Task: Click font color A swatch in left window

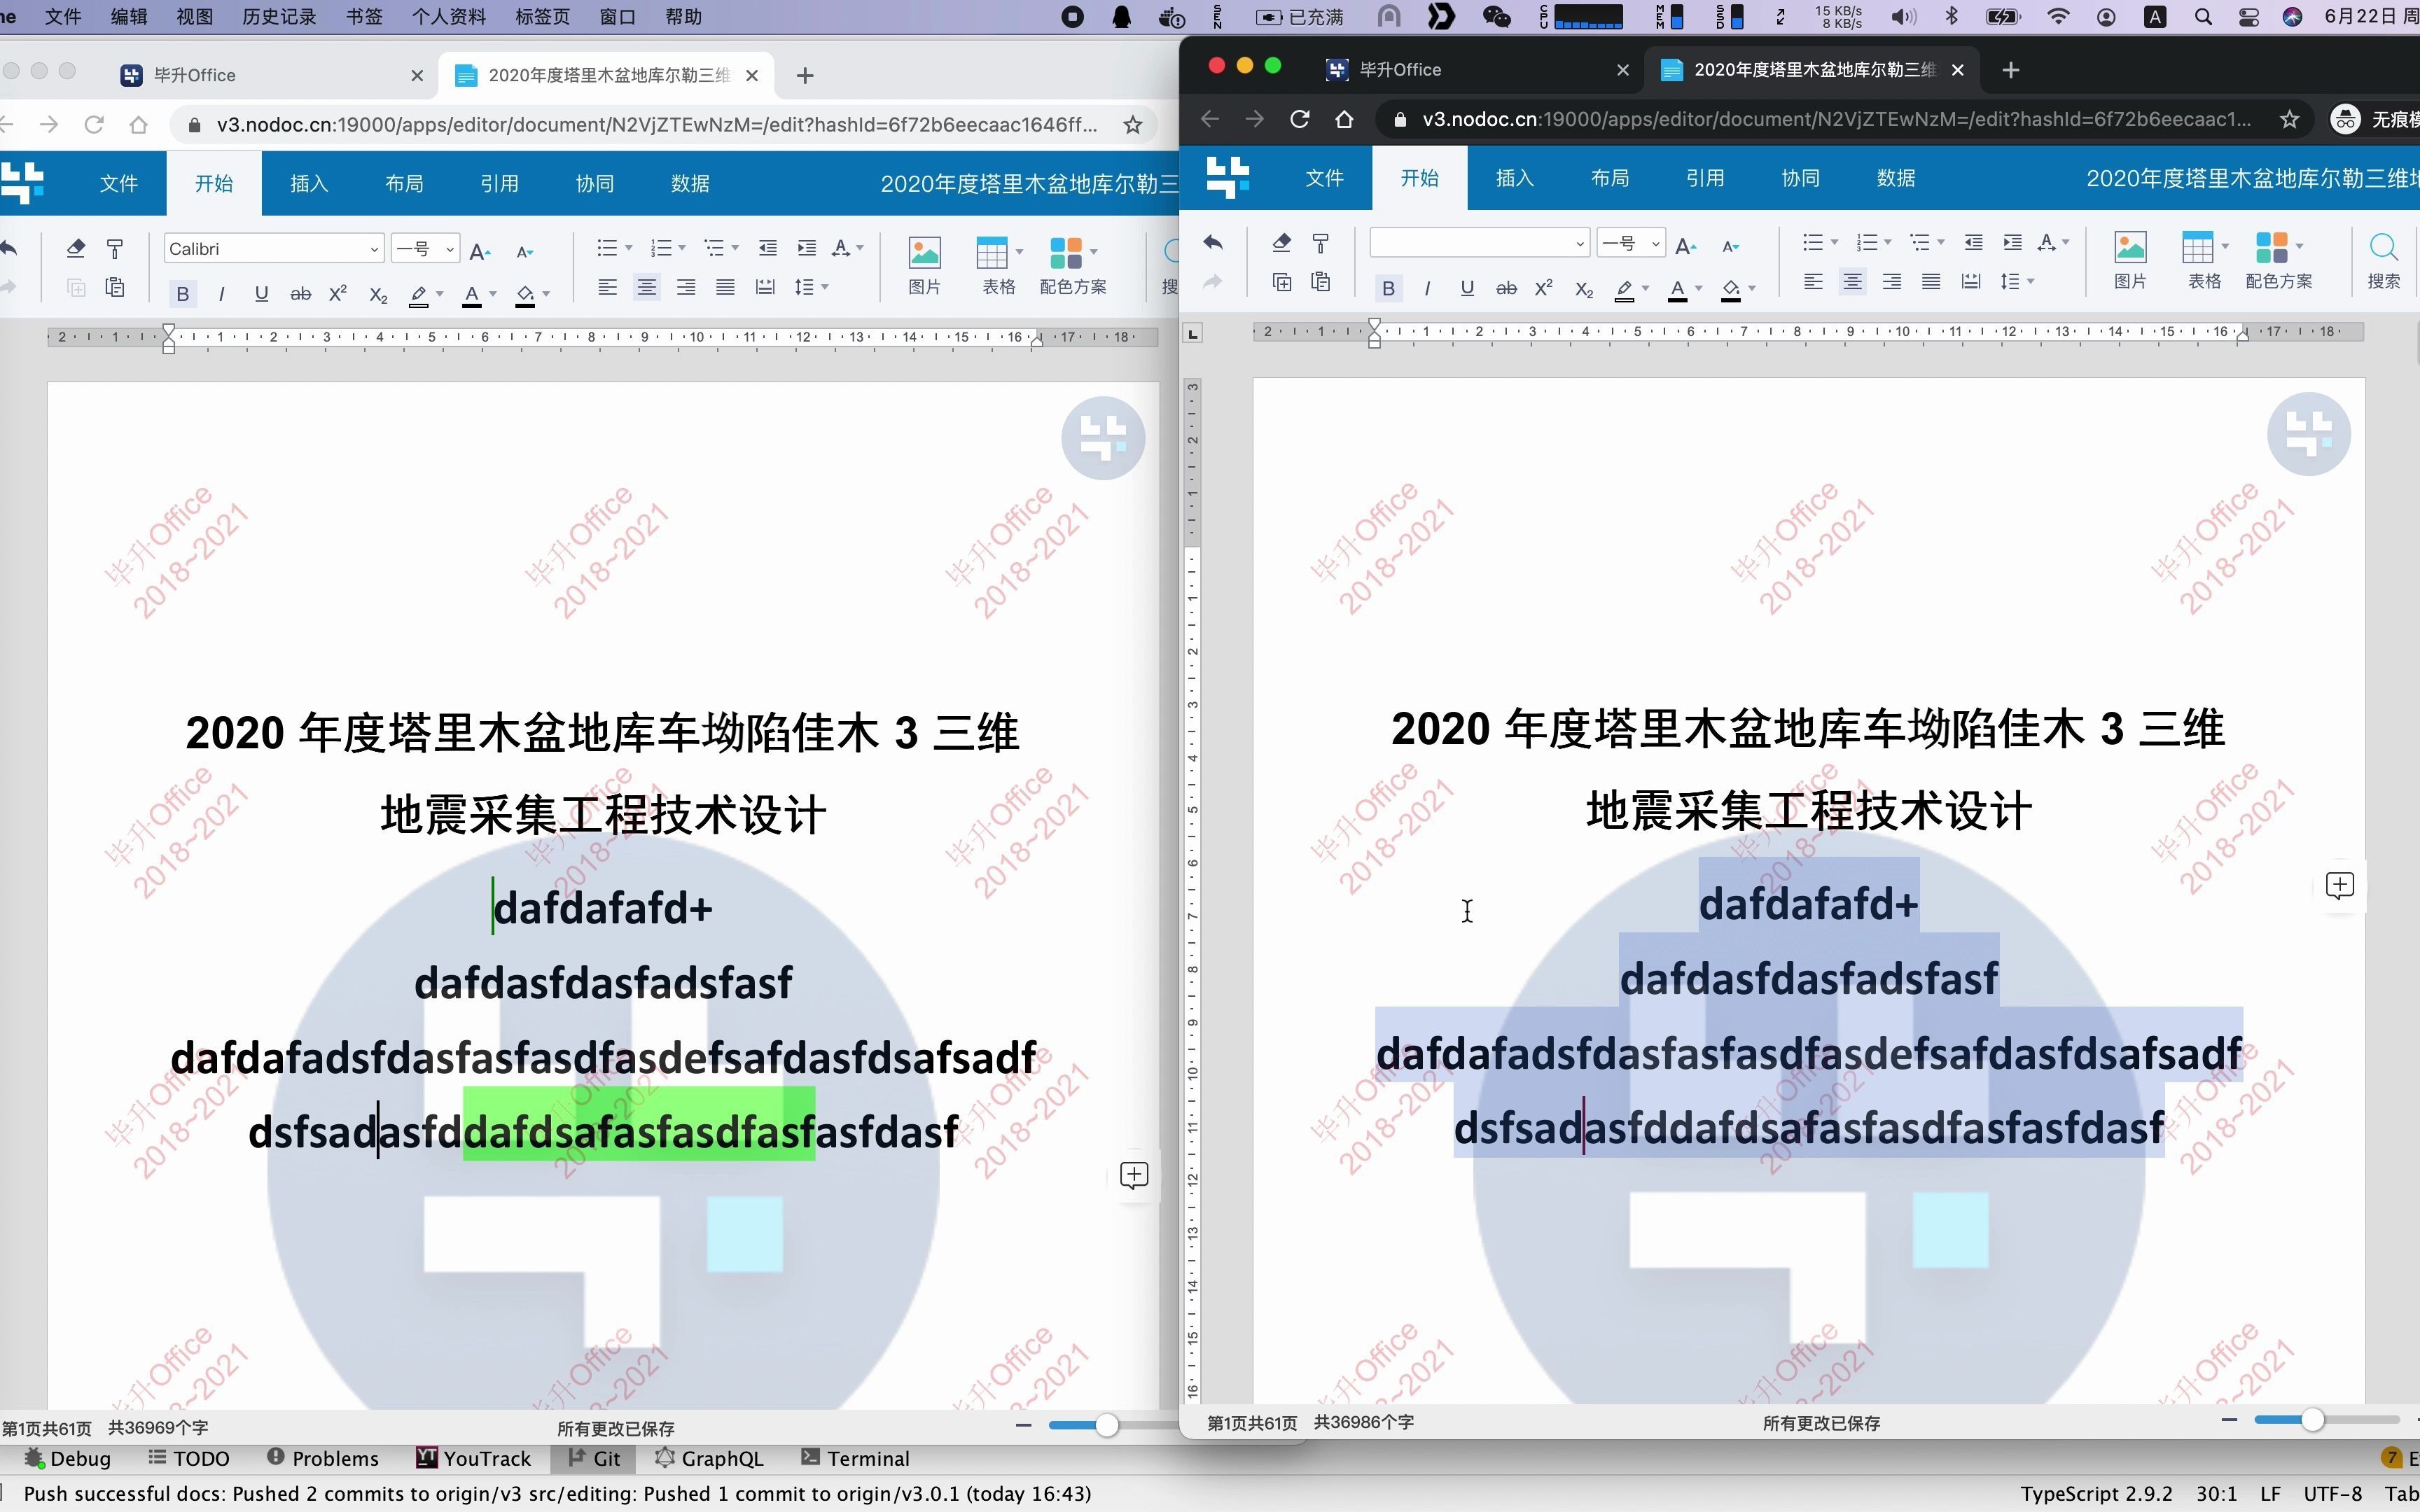Action: 472,295
